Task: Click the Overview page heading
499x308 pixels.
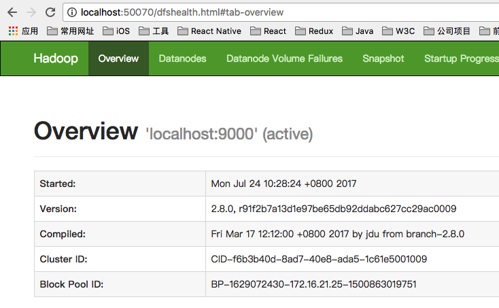Action: pos(86,131)
